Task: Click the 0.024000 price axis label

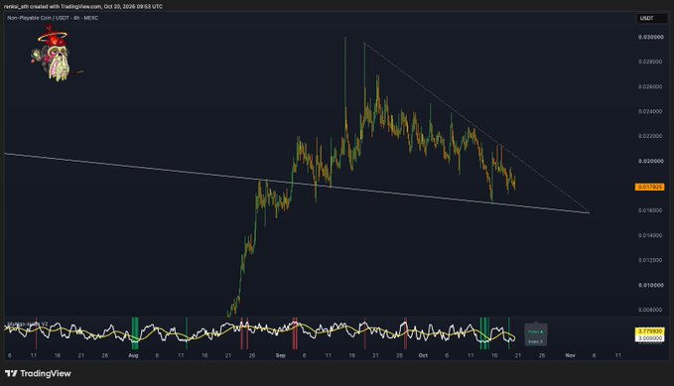Action: (651, 111)
